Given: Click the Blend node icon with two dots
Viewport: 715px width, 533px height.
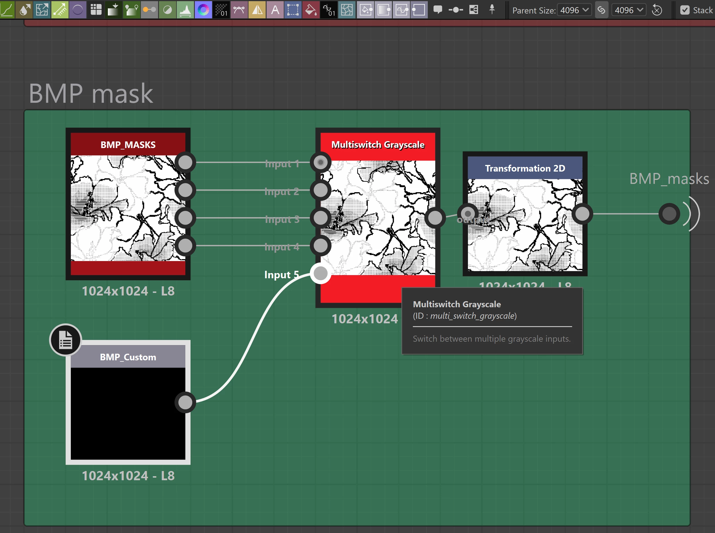Looking at the screenshot, I should point(149,10).
